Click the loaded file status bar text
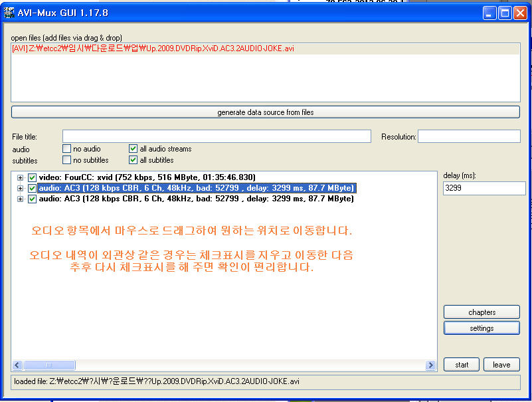The image size is (532, 402). tap(156, 381)
